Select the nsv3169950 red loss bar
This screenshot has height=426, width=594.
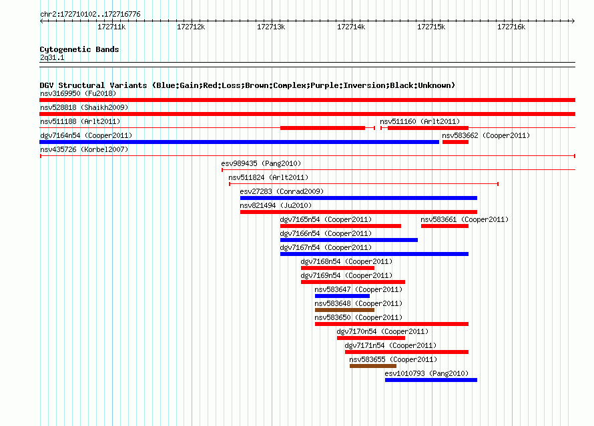307,100
